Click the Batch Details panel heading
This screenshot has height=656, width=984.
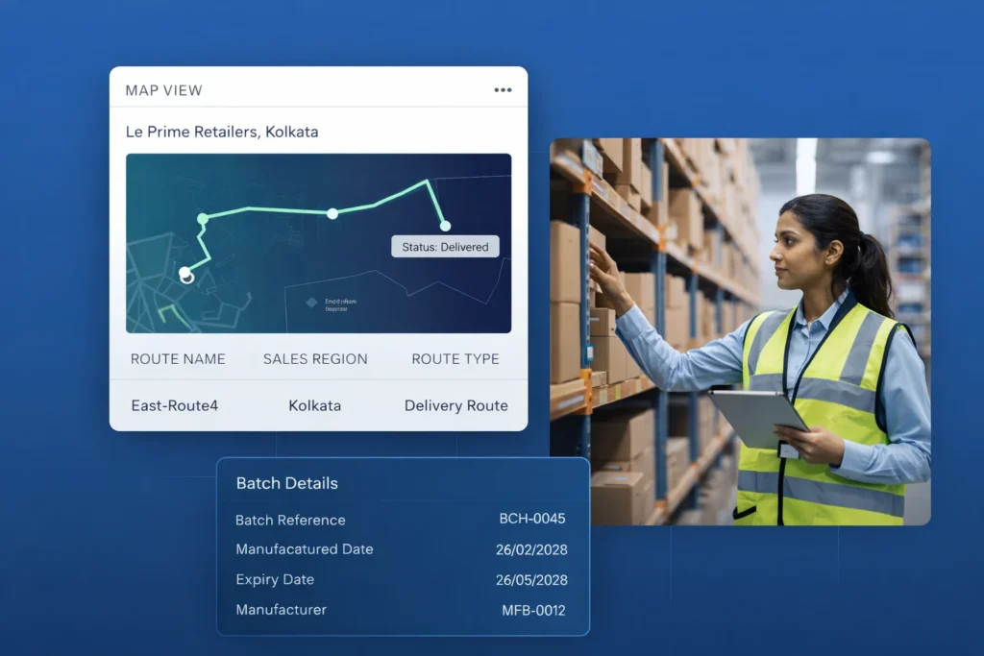(287, 483)
